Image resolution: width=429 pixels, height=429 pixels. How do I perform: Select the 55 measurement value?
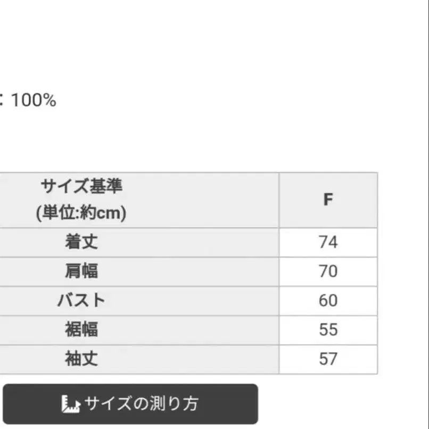click(x=328, y=329)
